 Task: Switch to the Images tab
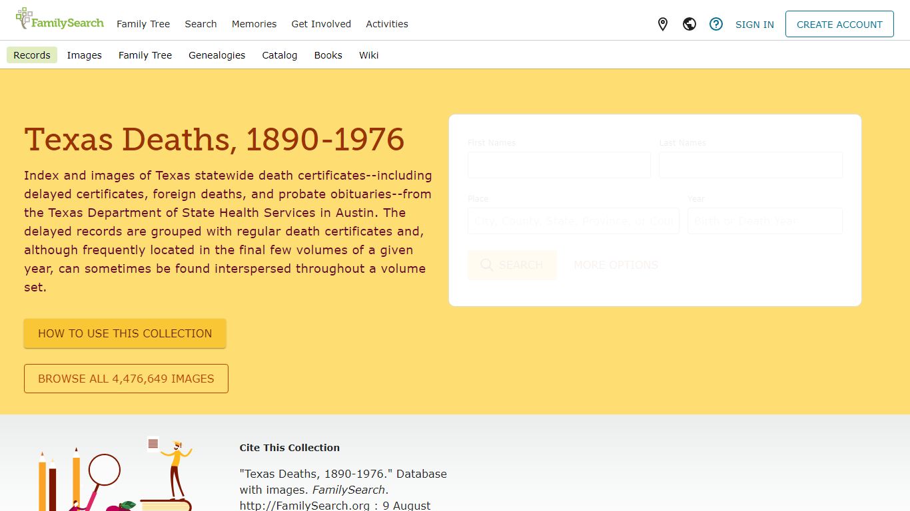85,55
